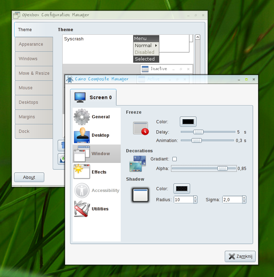Click the Screen 0 monitor icon

point(80,97)
